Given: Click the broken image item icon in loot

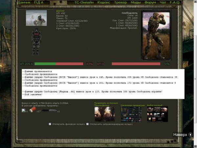Looking at the screenshot, I should pos(24,111).
